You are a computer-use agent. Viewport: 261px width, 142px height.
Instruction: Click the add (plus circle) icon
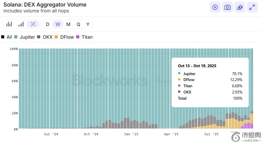(215, 8)
